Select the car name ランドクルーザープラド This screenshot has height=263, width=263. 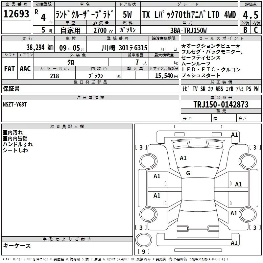point(85,14)
